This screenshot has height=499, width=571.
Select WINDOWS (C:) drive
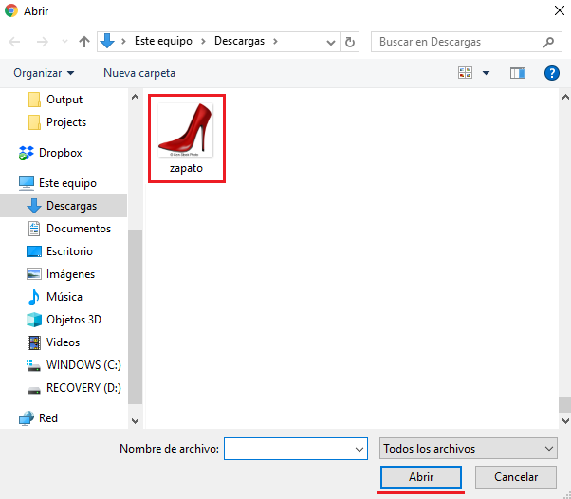(83, 365)
